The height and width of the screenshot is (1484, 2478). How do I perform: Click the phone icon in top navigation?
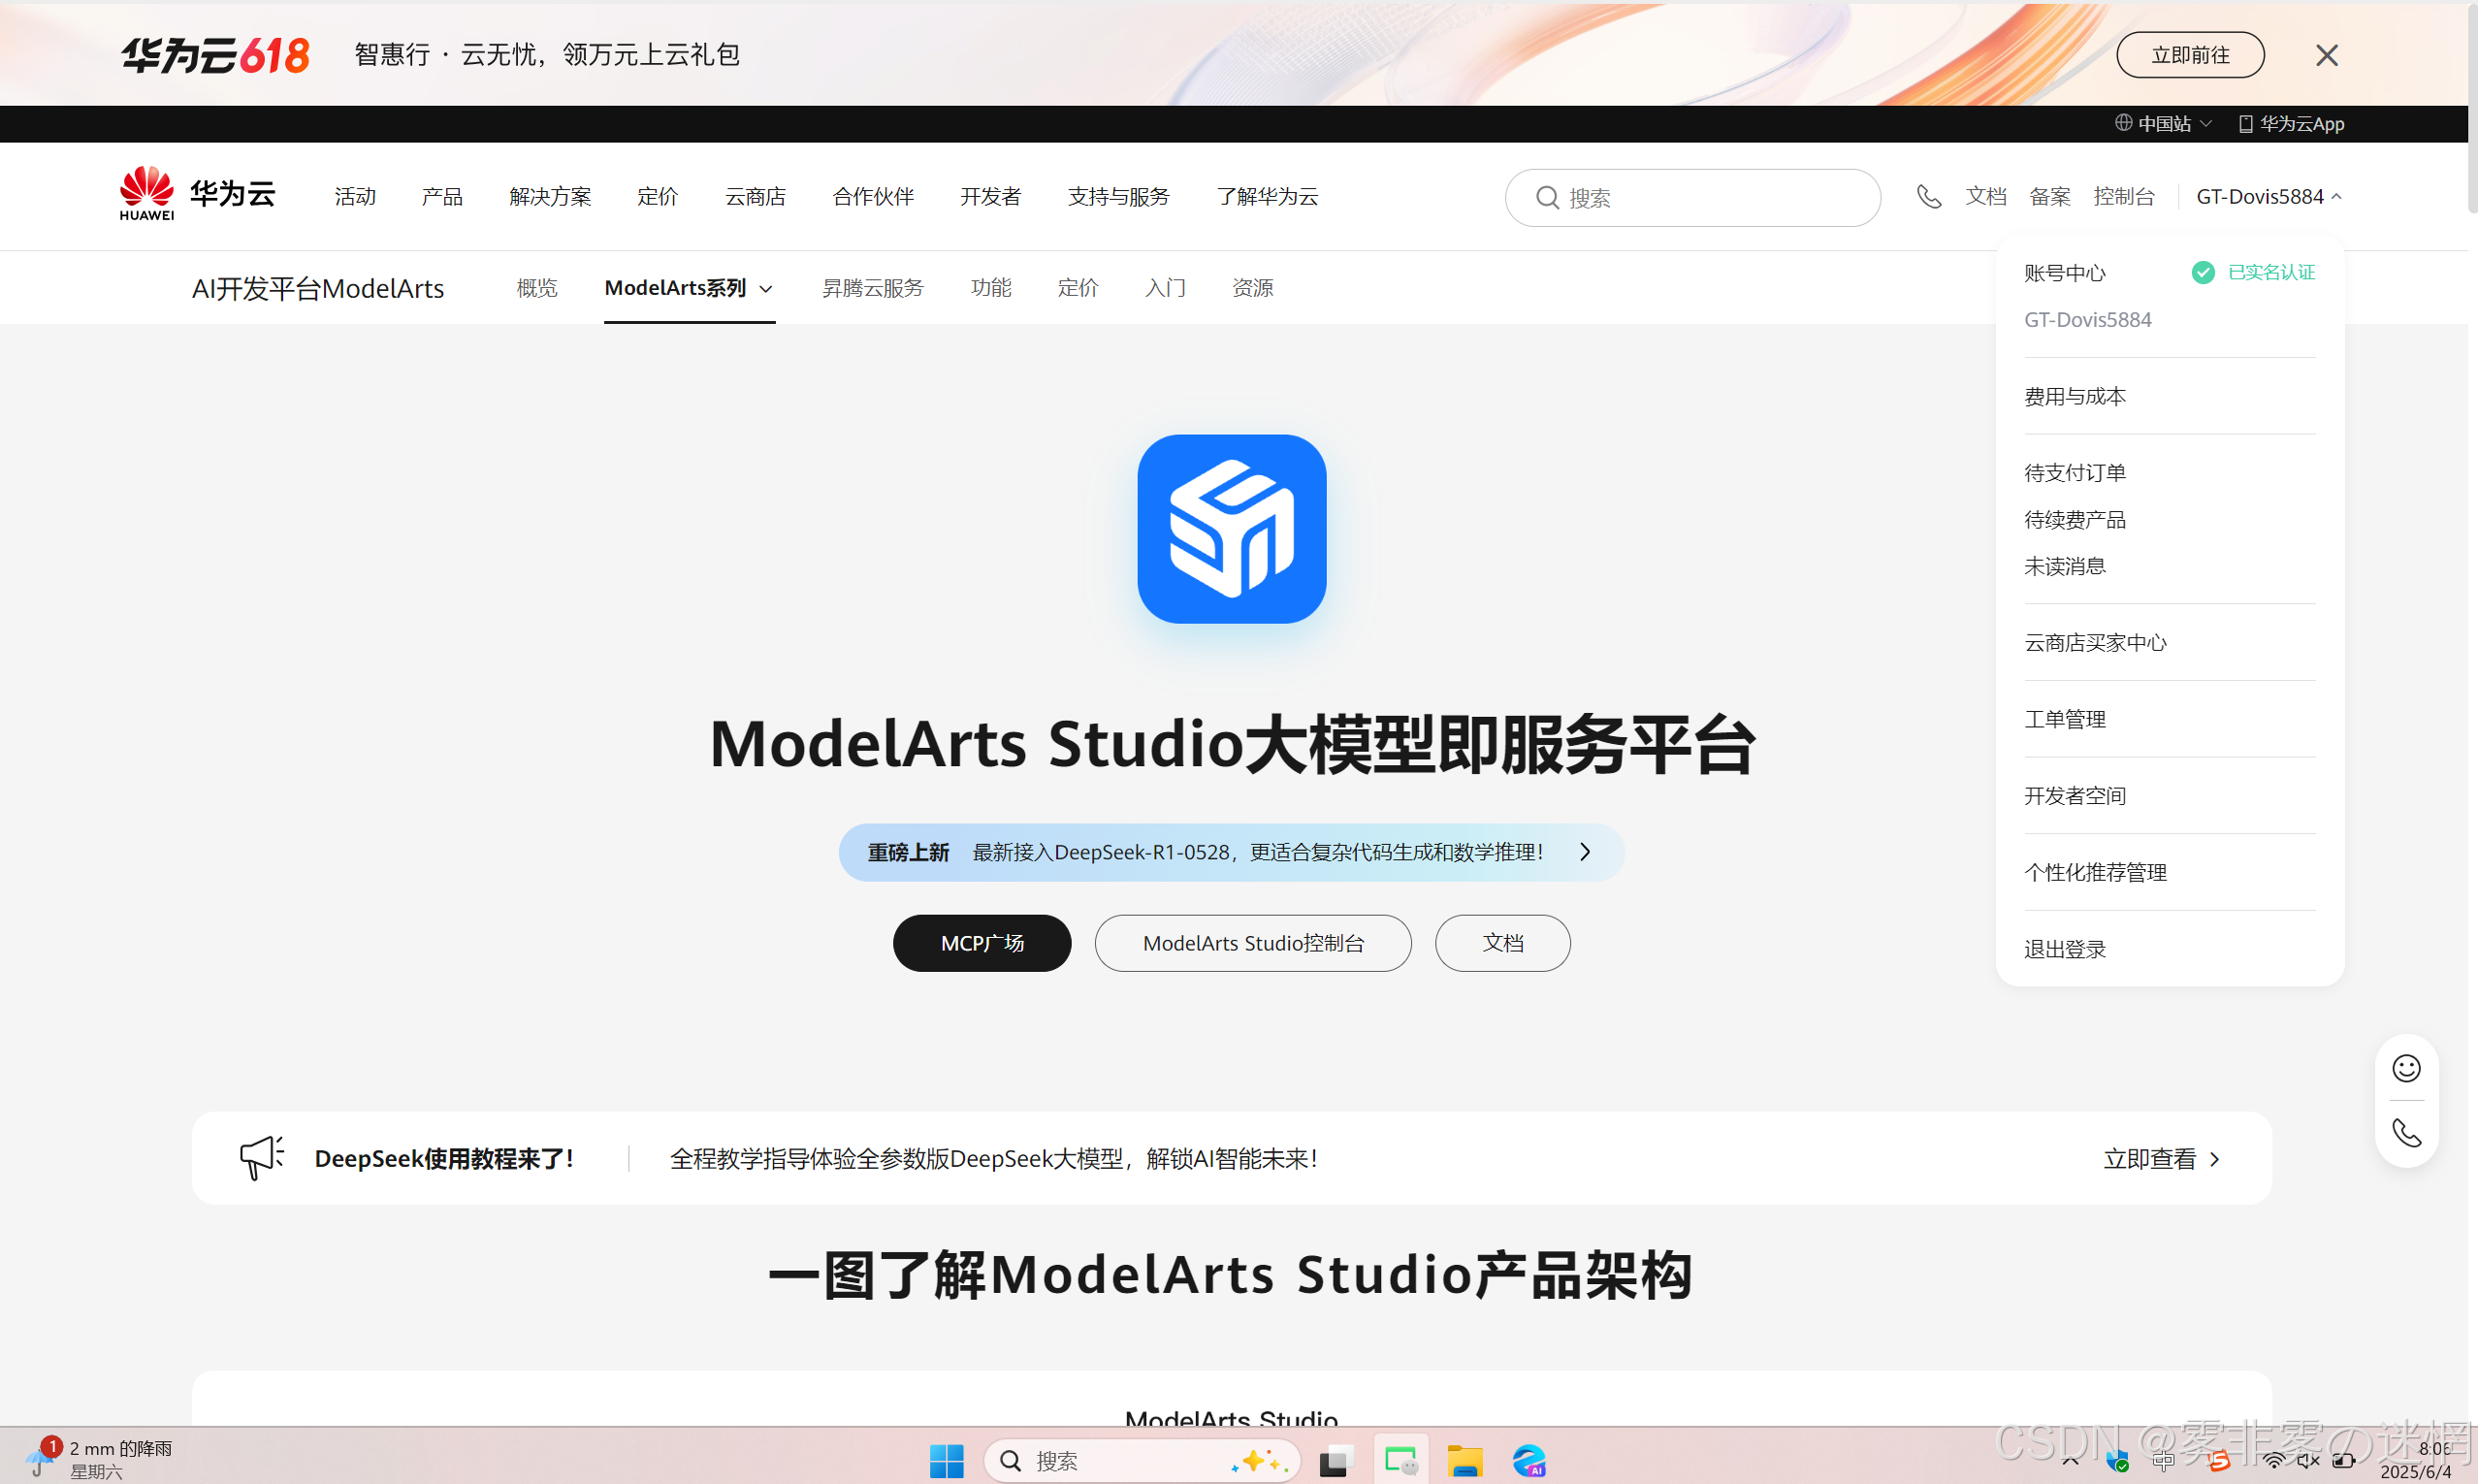pyautogui.click(x=1928, y=197)
